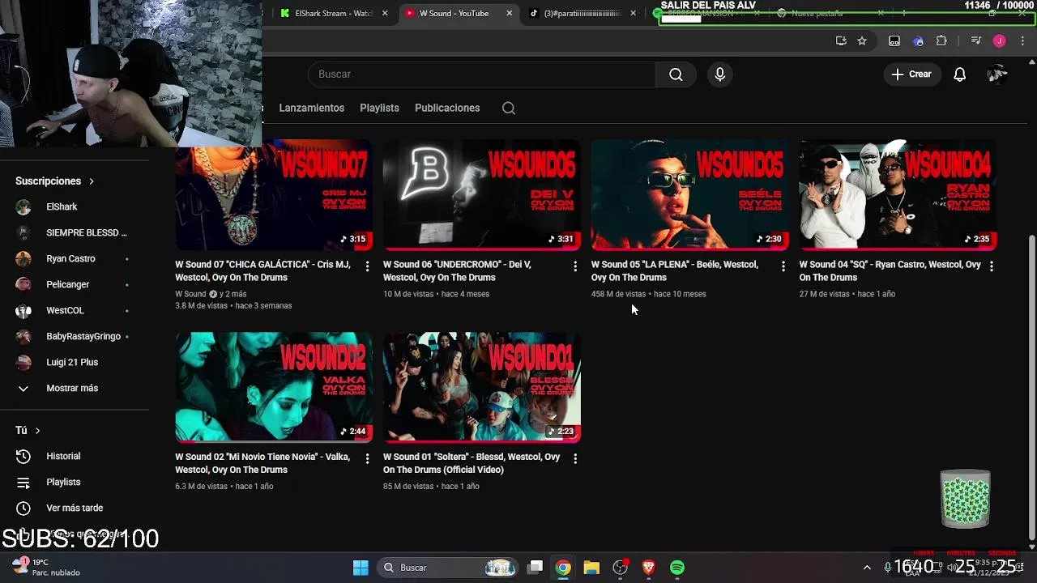Viewport: 1037px width, 583px height.
Task: Click the Task View taskbar icon
Action: 535,568
